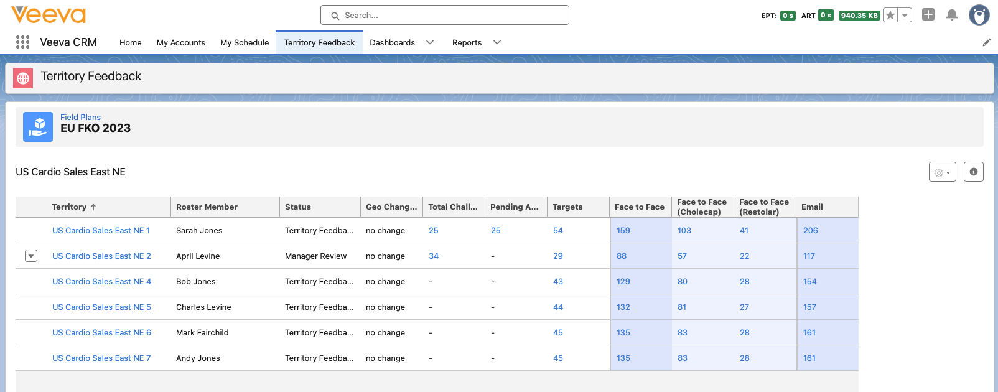Open US Cardio Sales East NE 1
This screenshot has width=998, height=392.
point(101,230)
